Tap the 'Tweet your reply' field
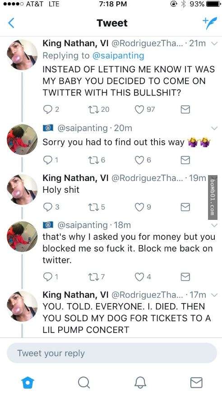Screen dimensions: 222x395 [x=111, y=353]
